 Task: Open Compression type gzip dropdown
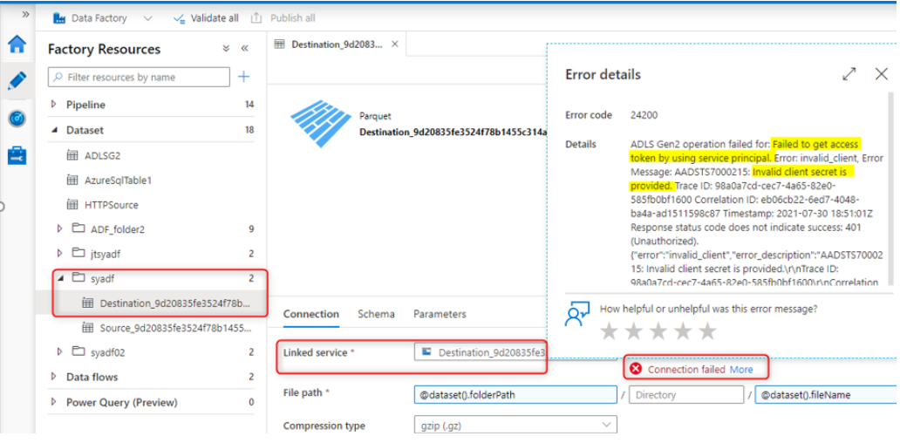pyautogui.click(x=515, y=426)
